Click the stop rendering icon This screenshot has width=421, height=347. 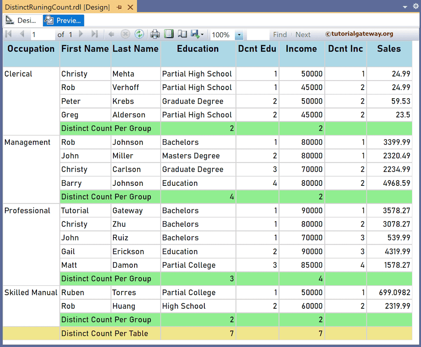click(x=126, y=35)
